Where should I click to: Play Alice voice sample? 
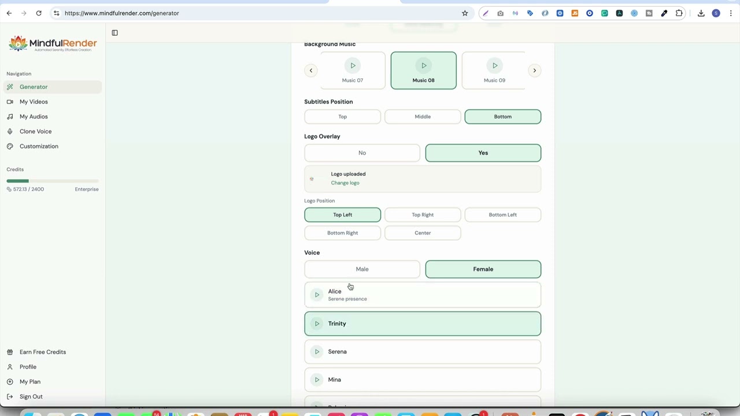pyautogui.click(x=317, y=295)
